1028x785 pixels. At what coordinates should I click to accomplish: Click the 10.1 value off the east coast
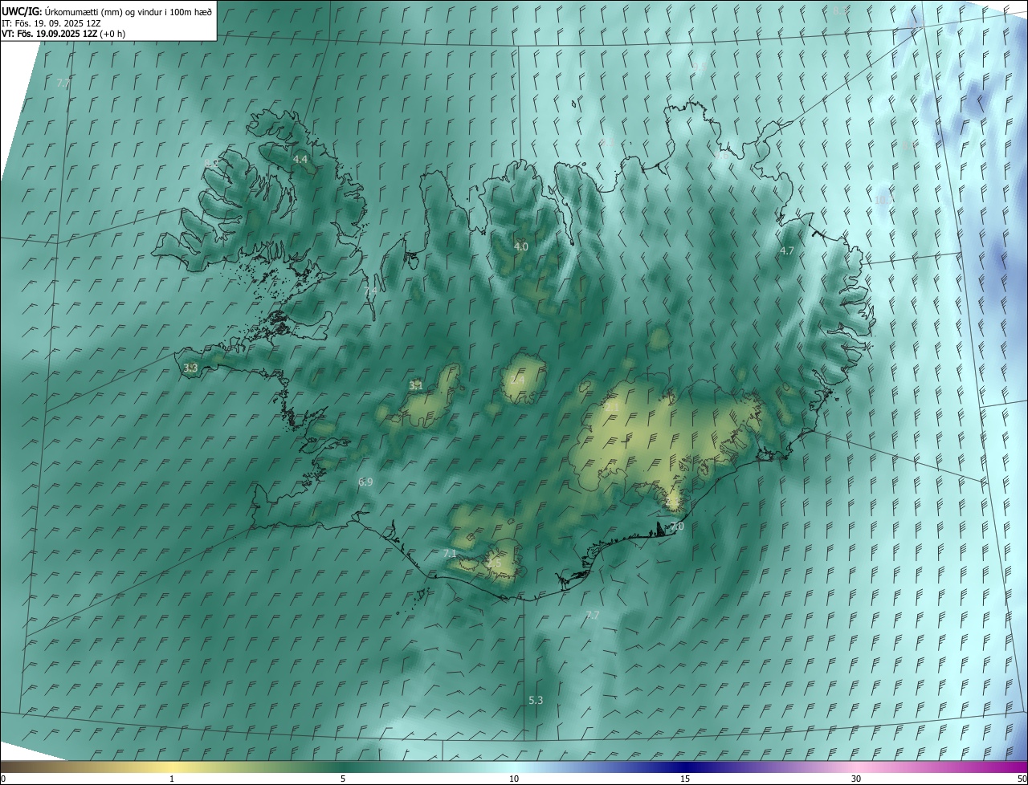pyautogui.click(x=884, y=200)
